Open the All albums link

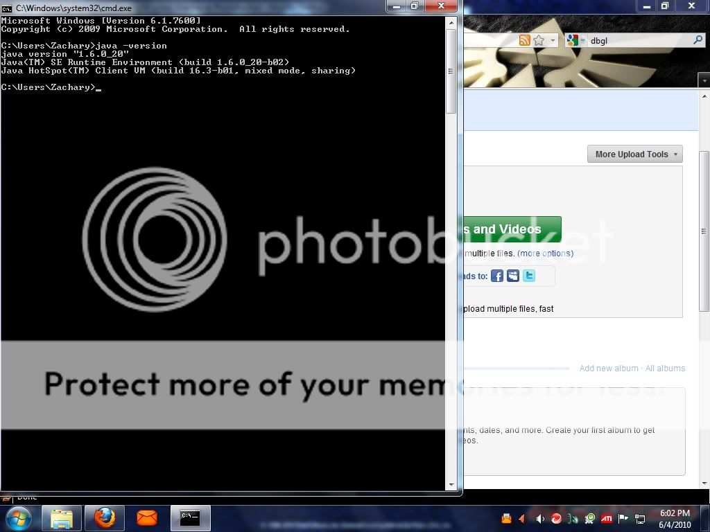pos(665,369)
